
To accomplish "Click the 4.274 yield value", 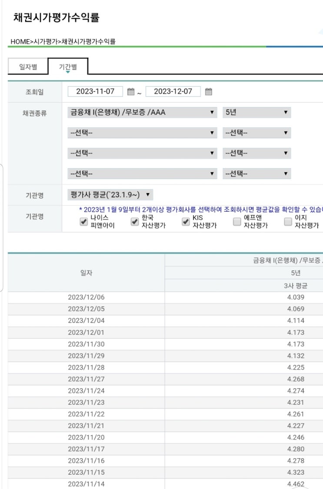I will pos(296,391).
